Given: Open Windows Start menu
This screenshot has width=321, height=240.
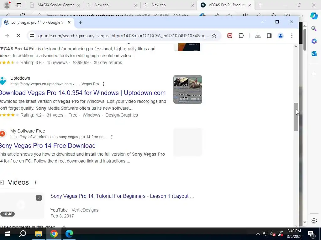Looking at the screenshot, I should point(8,234).
